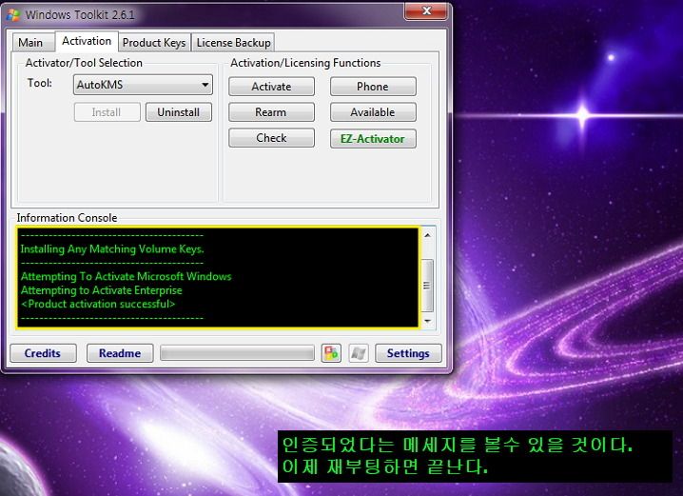Click the Rearm button
Screen dimensions: 683x496
pyautogui.click(x=271, y=112)
